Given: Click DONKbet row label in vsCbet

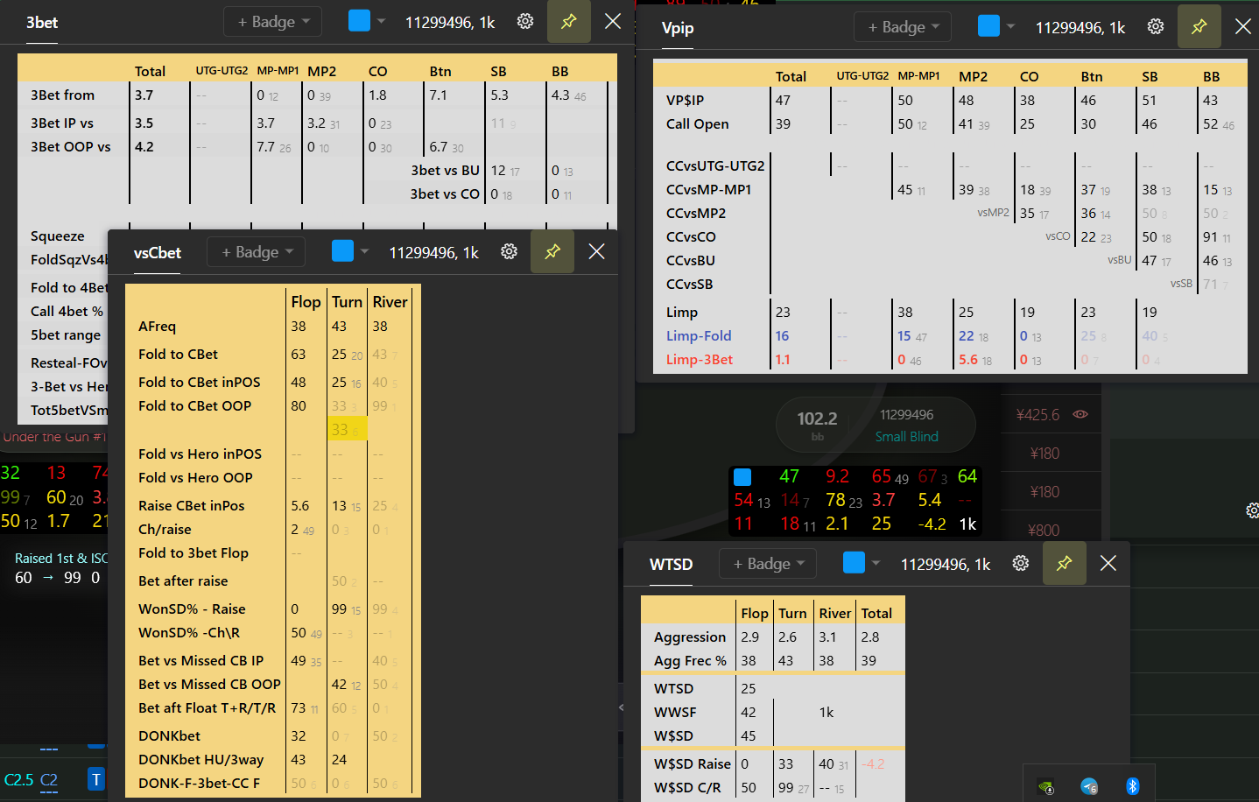Looking at the screenshot, I should tap(169, 736).
